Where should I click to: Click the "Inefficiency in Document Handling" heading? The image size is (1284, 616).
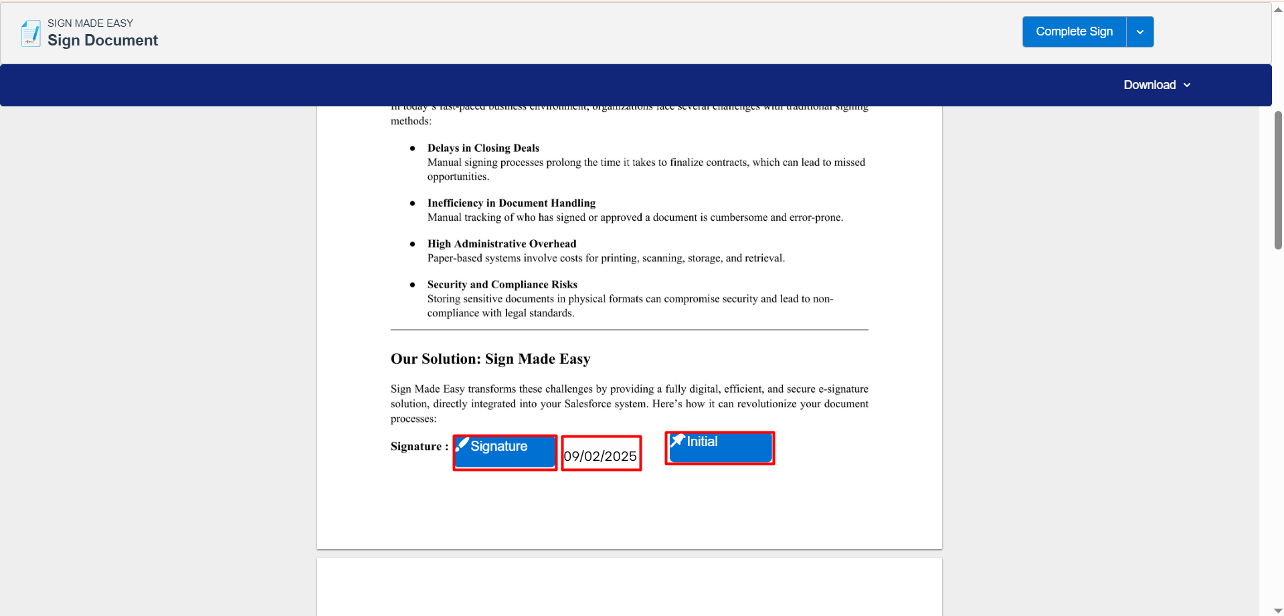point(511,203)
